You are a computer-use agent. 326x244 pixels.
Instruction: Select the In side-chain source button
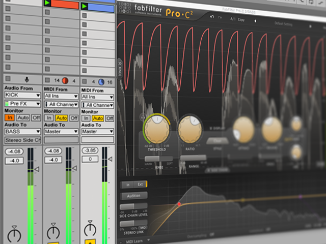[128, 185]
